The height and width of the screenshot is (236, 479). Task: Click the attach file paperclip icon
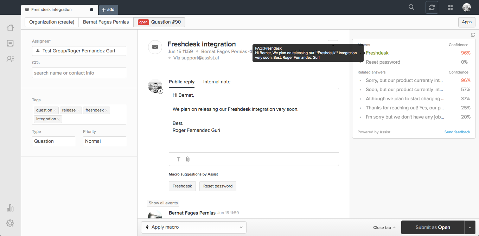(188, 159)
